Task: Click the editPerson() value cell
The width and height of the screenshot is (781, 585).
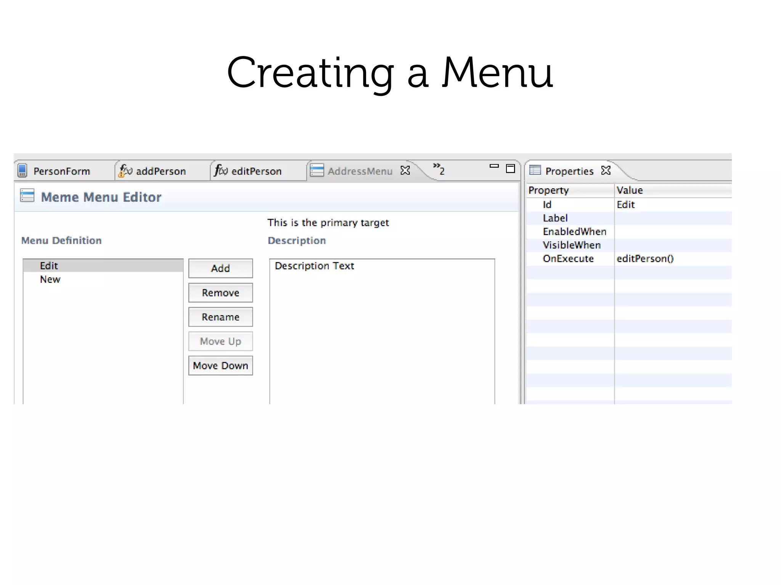Action: point(673,259)
